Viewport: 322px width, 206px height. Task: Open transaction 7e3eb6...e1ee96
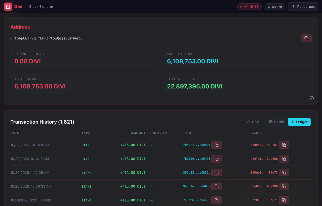pos(197,200)
